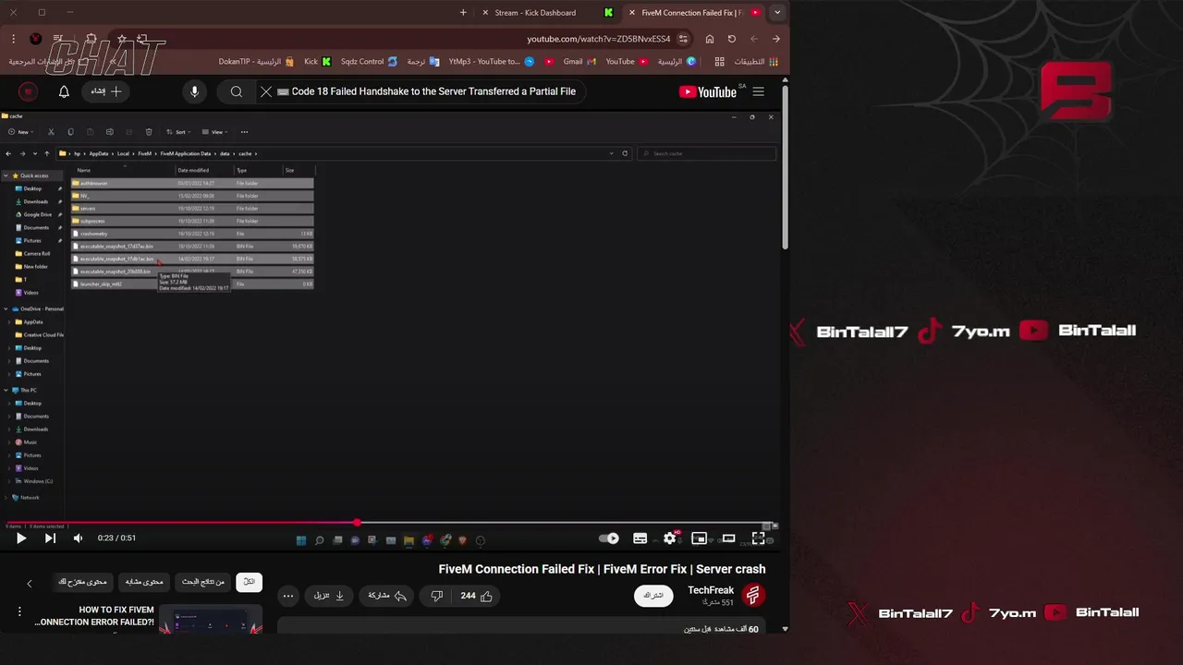Open the Kick bookmark
Screen dimensions: 1183x665
coord(317,62)
